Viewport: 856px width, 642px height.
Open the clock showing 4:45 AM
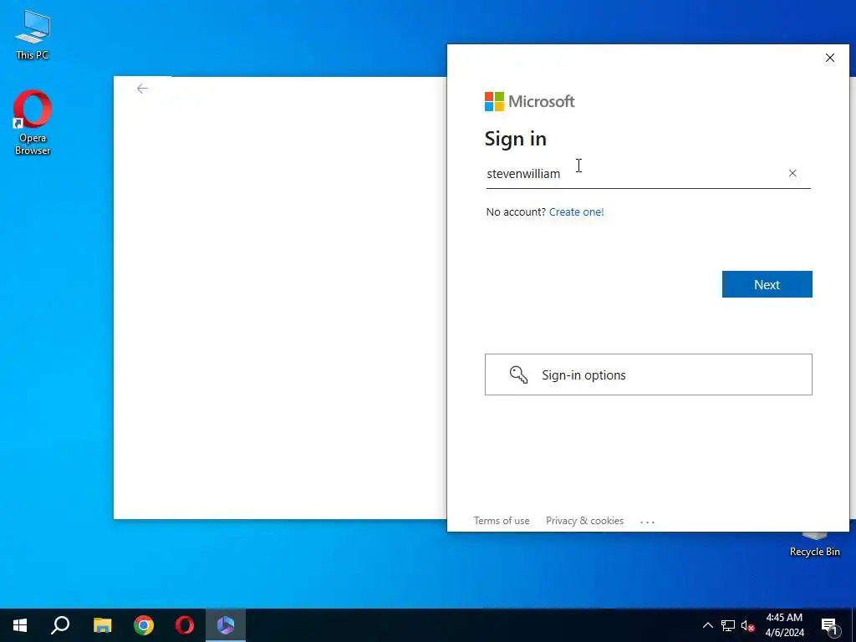(x=784, y=625)
